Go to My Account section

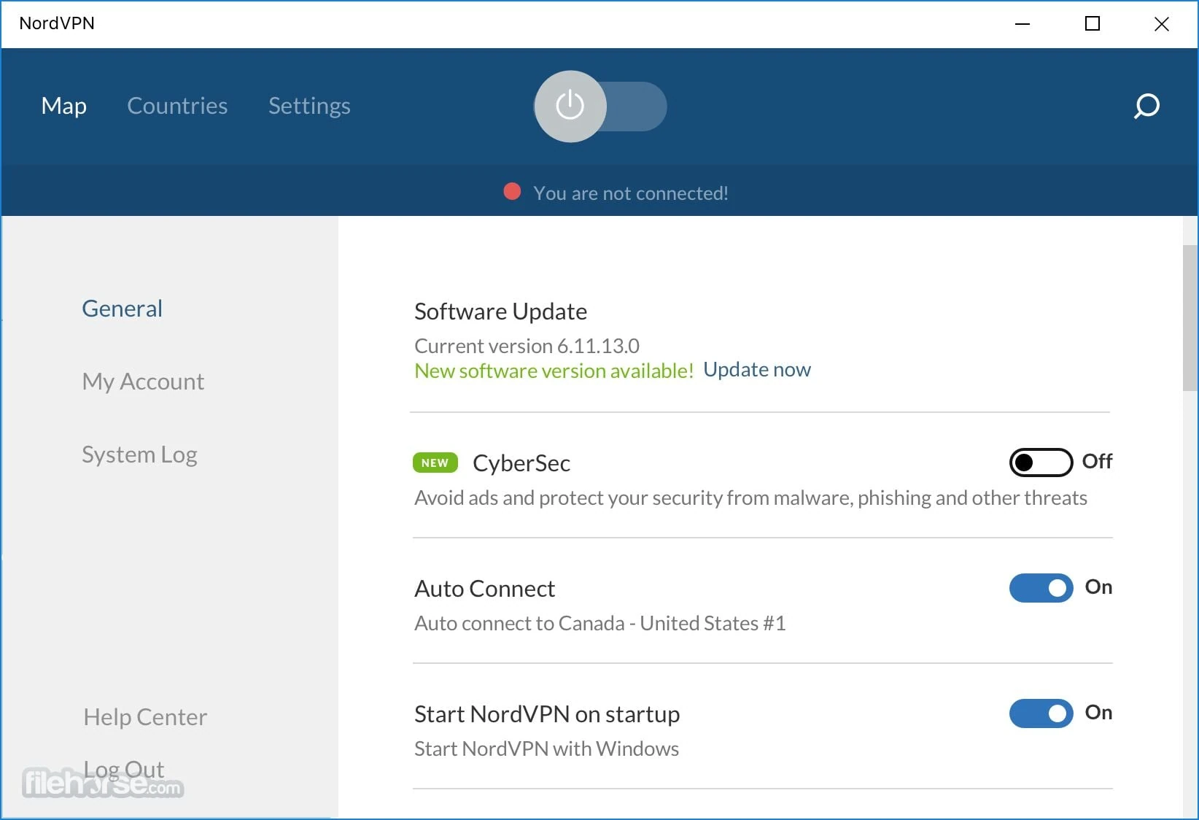143,382
